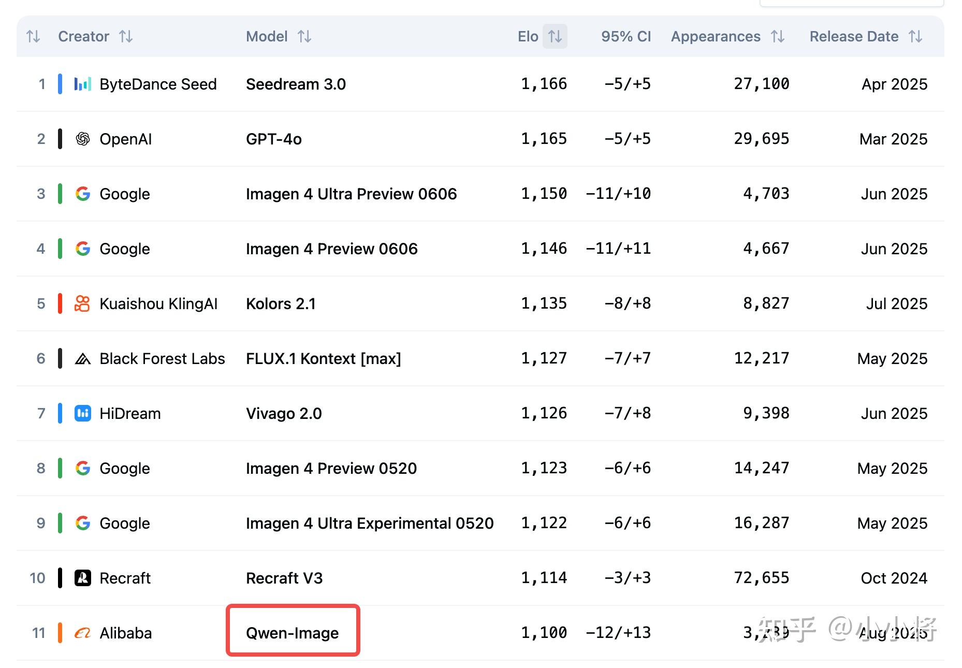
Task: Sort table by the Elo column
Action: tap(555, 37)
